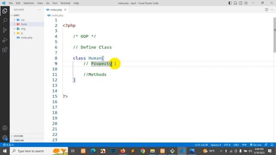Click the taskbar search box
The height and width of the screenshot is (155, 276).
[39, 151]
